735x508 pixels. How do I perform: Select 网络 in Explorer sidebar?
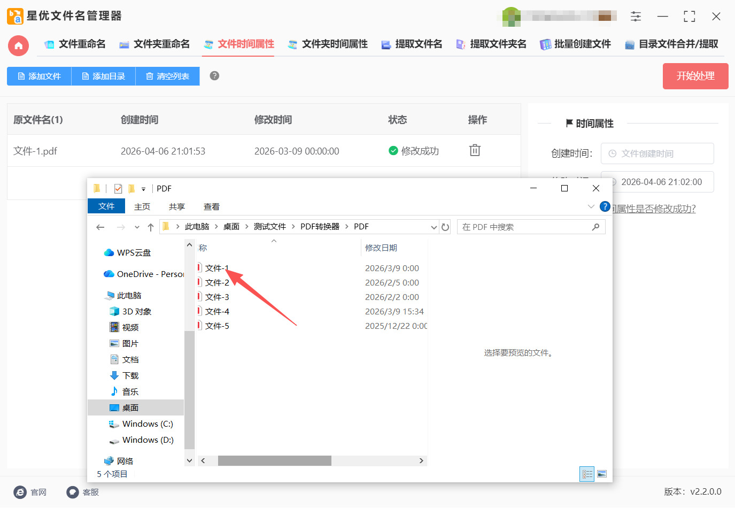(119, 461)
